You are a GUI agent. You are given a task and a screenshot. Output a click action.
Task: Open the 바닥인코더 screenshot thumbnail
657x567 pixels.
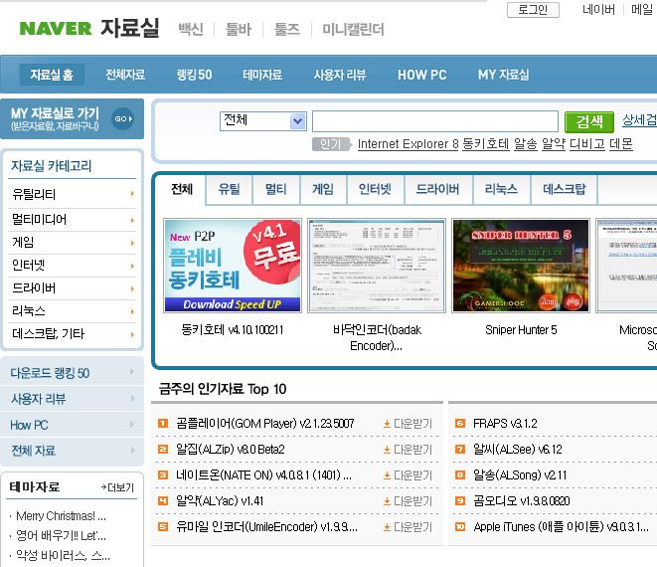(377, 266)
